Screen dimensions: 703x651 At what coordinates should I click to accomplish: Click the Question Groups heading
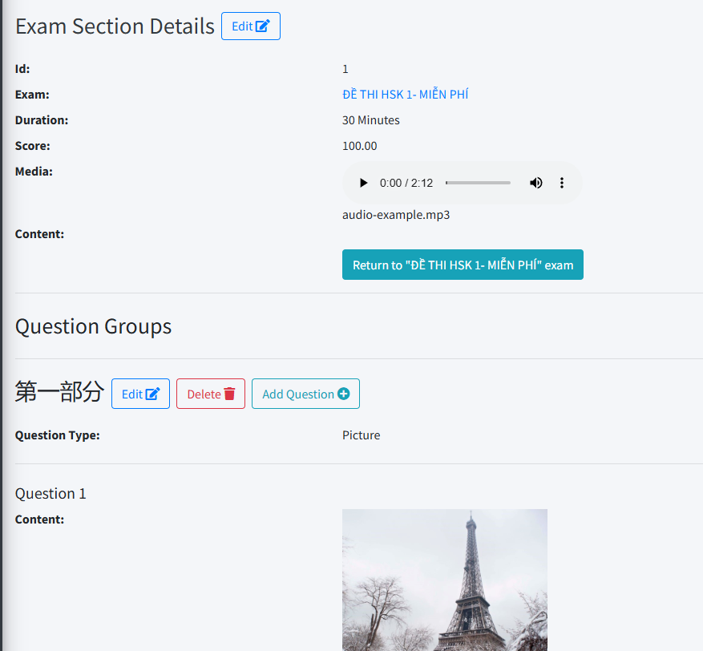(93, 326)
